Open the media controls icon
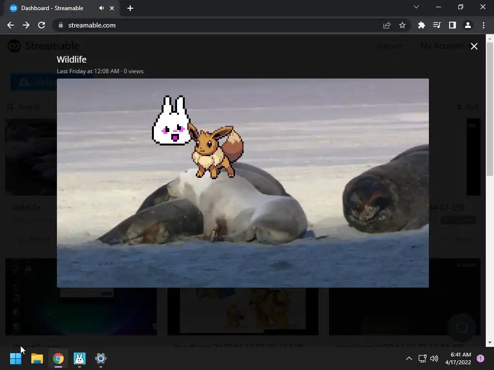Viewport: 494px width, 370px height. click(x=437, y=25)
